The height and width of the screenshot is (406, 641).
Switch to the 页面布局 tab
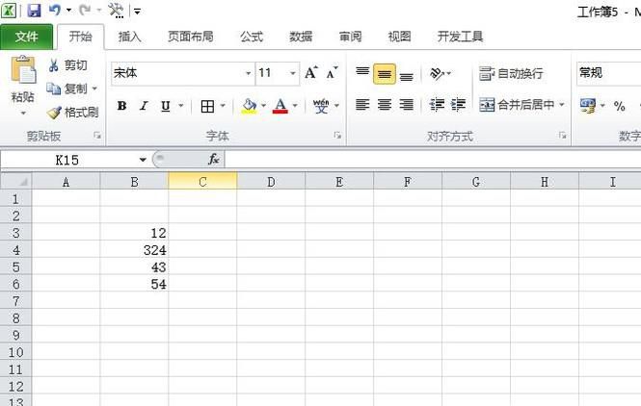[191, 37]
